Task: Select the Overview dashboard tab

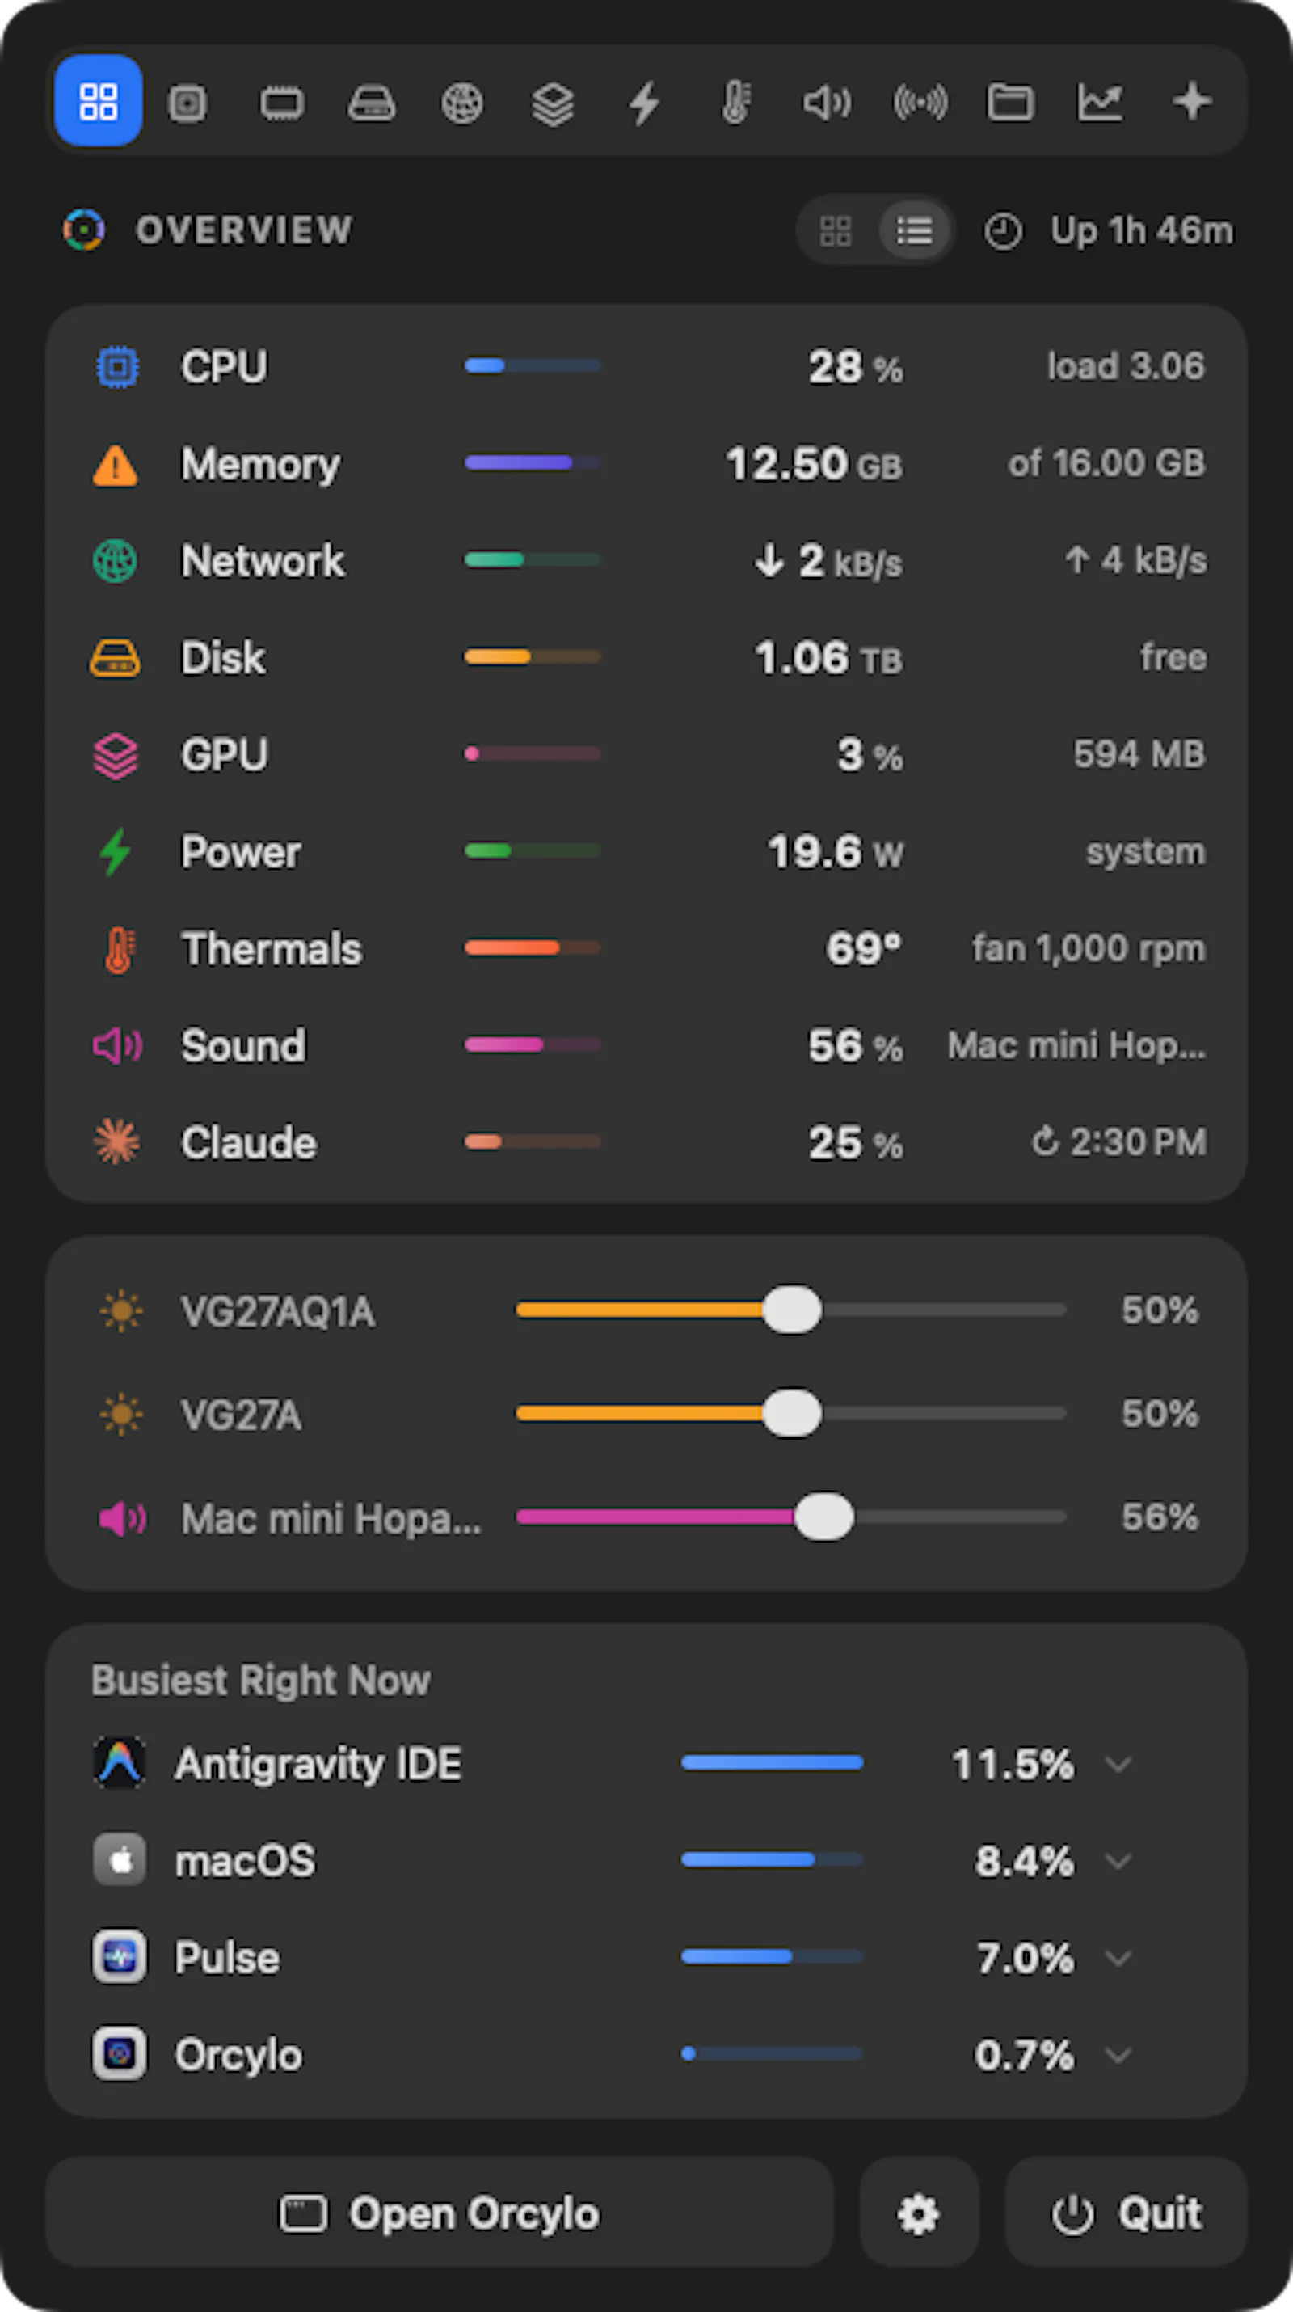Action: tap(99, 100)
